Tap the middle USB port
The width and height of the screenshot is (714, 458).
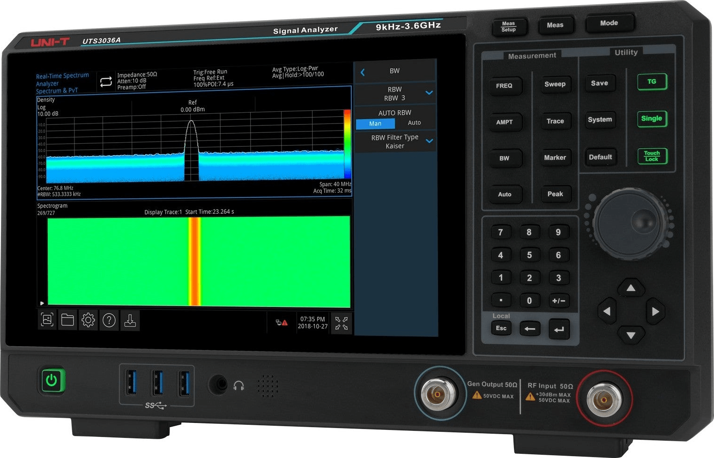158,382
